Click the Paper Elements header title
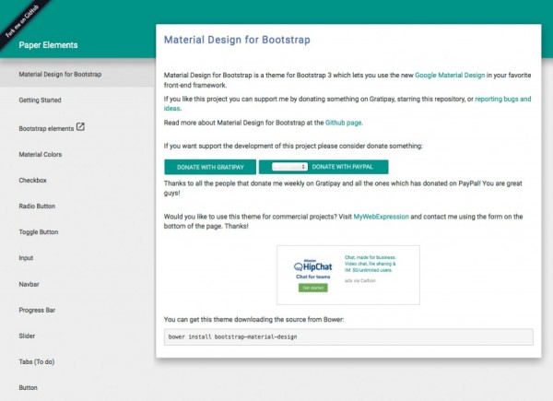 (x=48, y=45)
